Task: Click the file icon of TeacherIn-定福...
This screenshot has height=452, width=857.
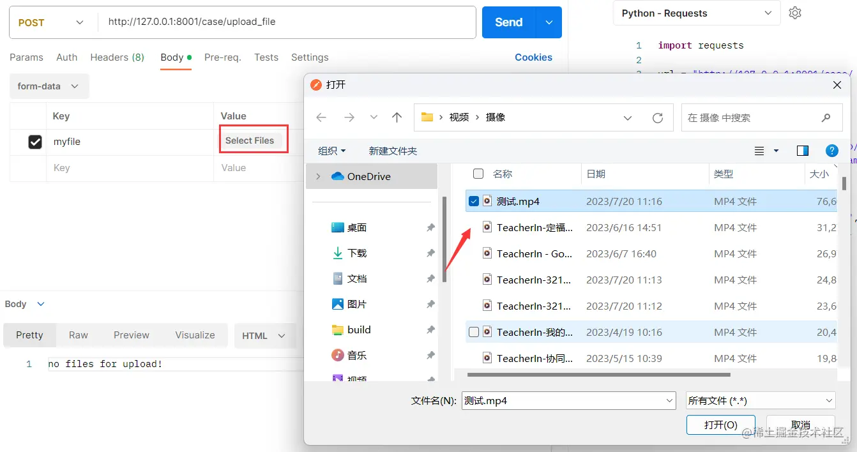Action: [x=487, y=227]
